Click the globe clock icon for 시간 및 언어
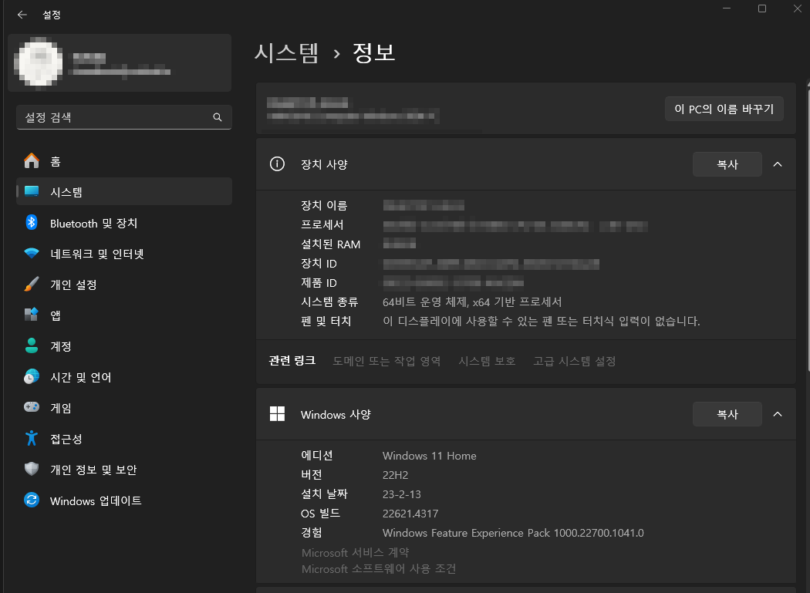 click(x=32, y=376)
